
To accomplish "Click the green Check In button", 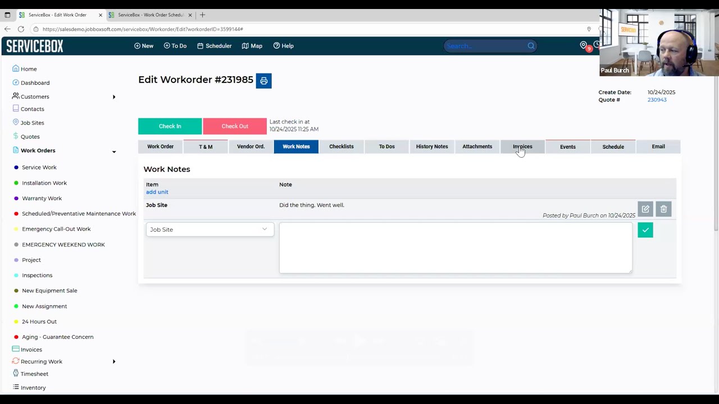I will (x=170, y=126).
